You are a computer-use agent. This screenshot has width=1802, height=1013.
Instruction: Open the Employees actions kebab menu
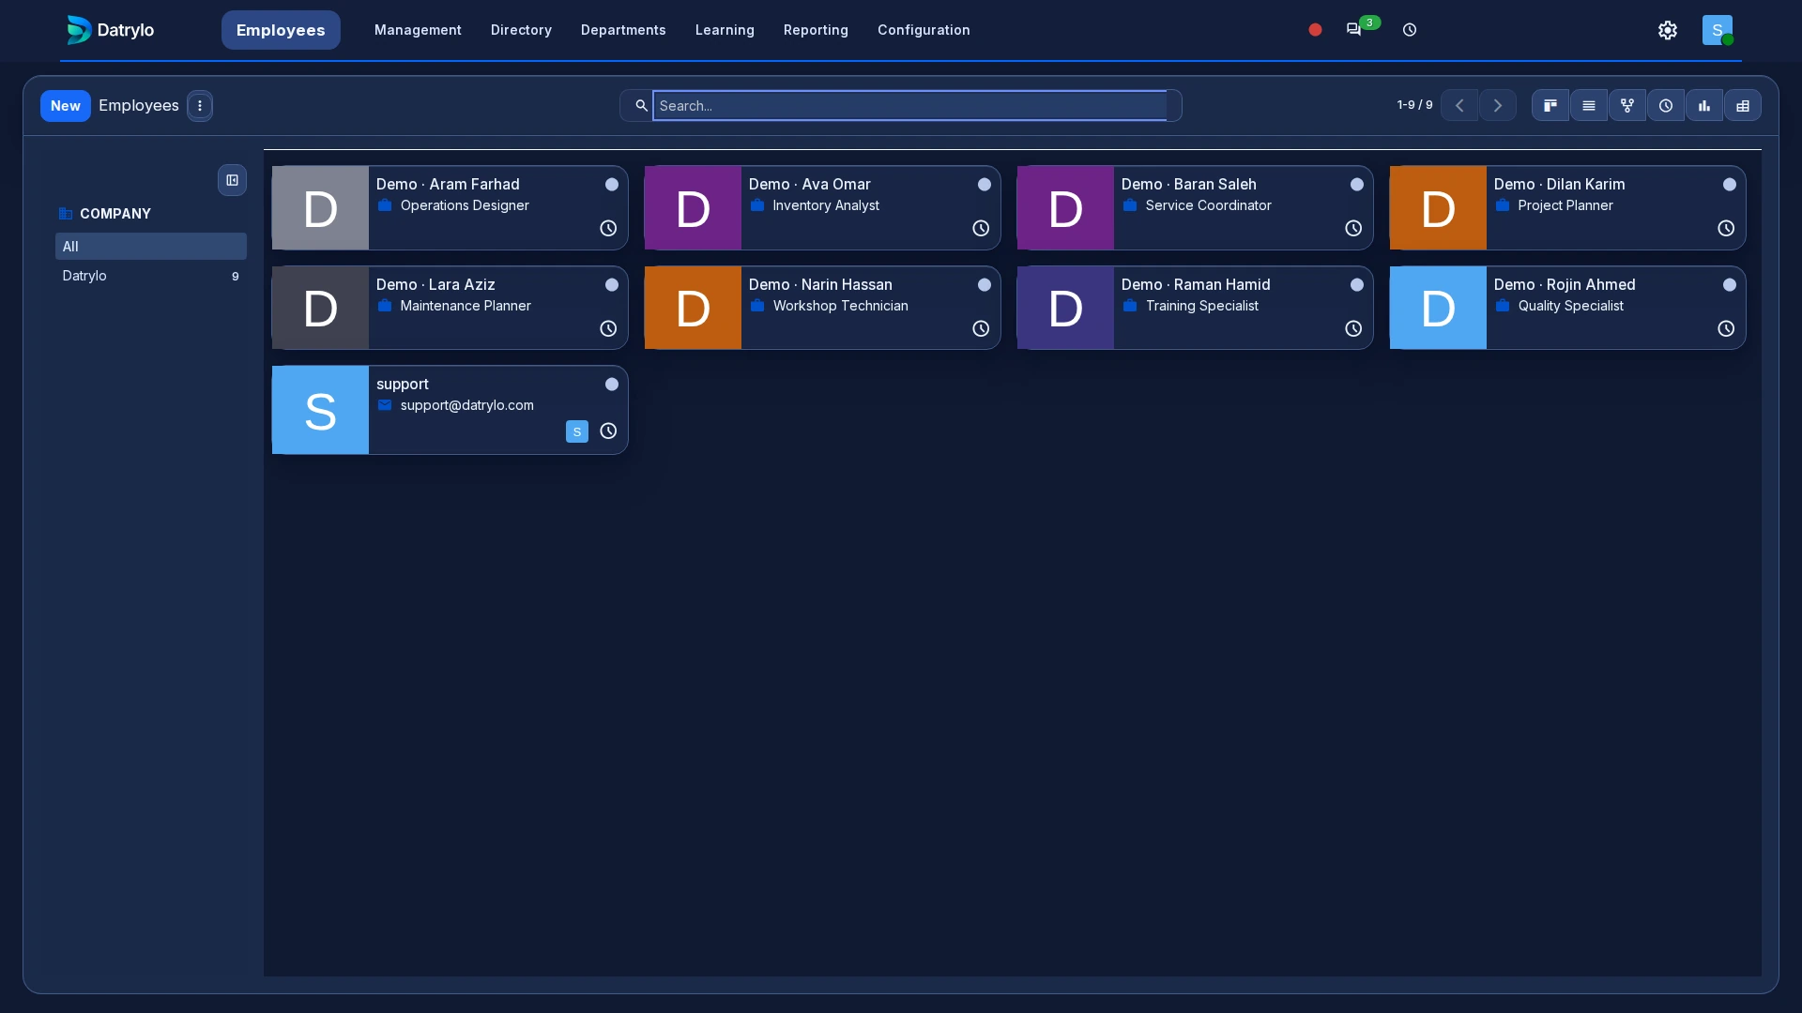pyautogui.click(x=200, y=106)
